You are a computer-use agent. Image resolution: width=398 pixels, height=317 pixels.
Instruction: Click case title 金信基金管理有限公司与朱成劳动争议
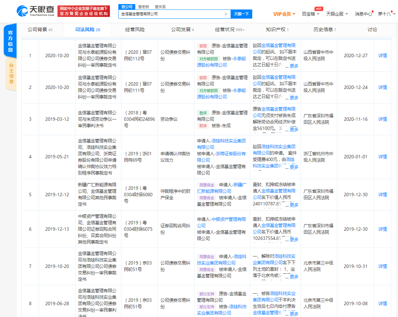point(97,119)
